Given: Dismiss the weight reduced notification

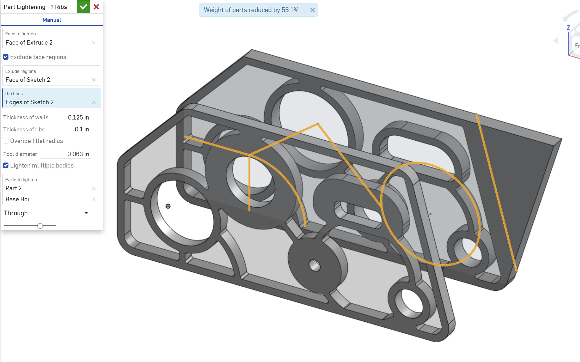Looking at the screenshot, I should [x=313, y=10].
